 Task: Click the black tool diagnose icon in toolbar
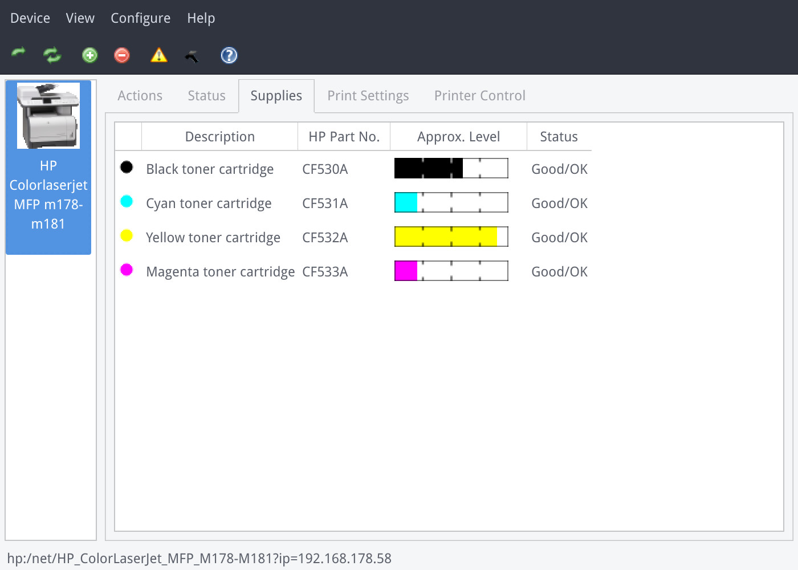(192, 56)
